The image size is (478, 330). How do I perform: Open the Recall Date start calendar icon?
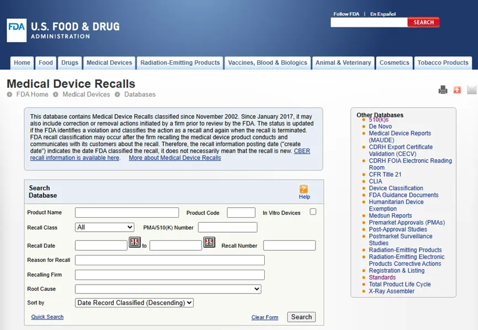(134, 242)
